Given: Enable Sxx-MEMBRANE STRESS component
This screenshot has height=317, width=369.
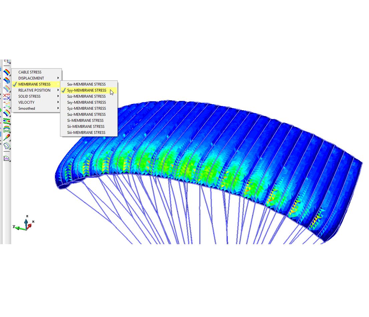Looking at the screenshot, I should click(86, 84).
